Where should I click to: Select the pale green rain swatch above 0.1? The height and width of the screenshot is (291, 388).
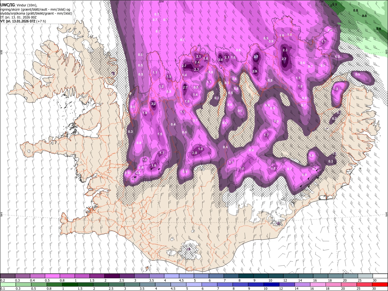(8, 284)
